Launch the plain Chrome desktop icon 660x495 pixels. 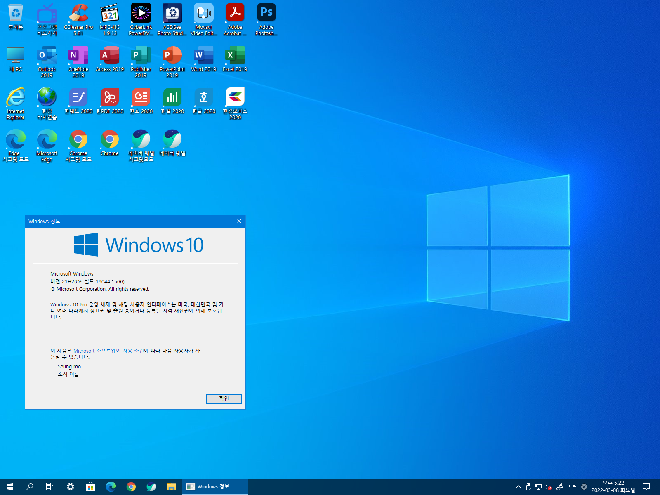click(x=110, y=144)
